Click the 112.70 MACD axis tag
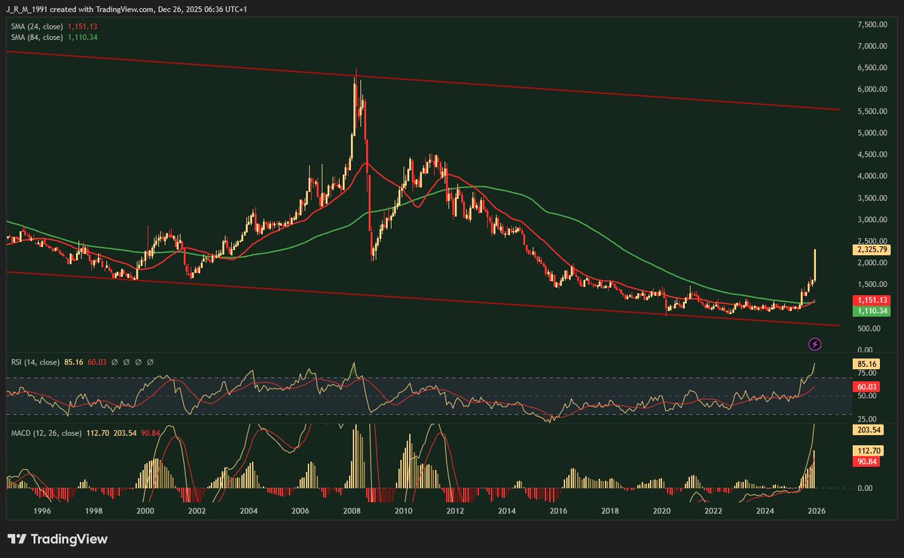 pyautogui.click(x=868, y=451)
